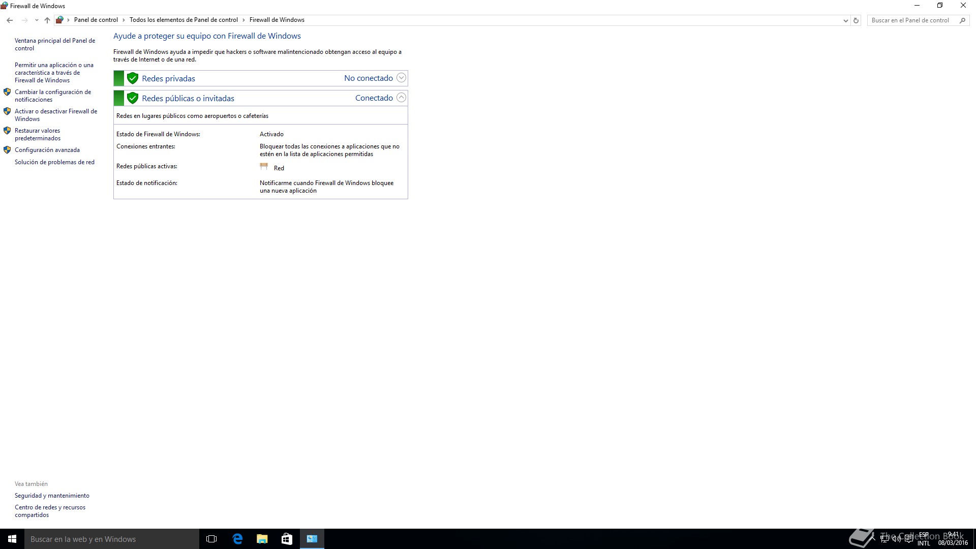The height and width of the screenshot is (549, 976).
Task: Click the network bench icon beside 'Red'
Action: coord(264,166)
